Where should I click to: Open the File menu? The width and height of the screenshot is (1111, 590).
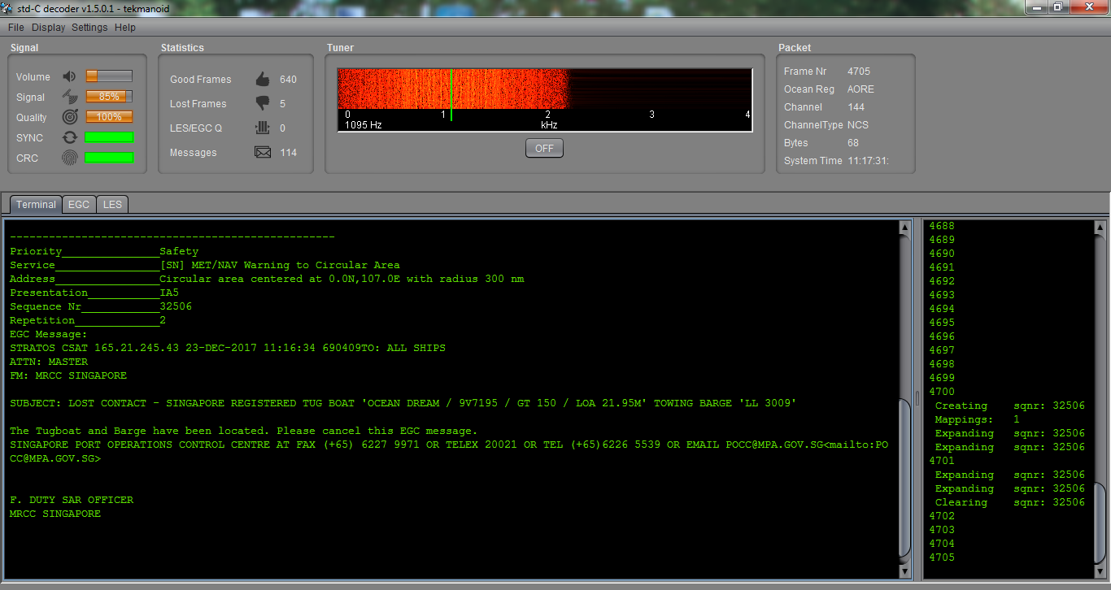(x=15, y=27)
